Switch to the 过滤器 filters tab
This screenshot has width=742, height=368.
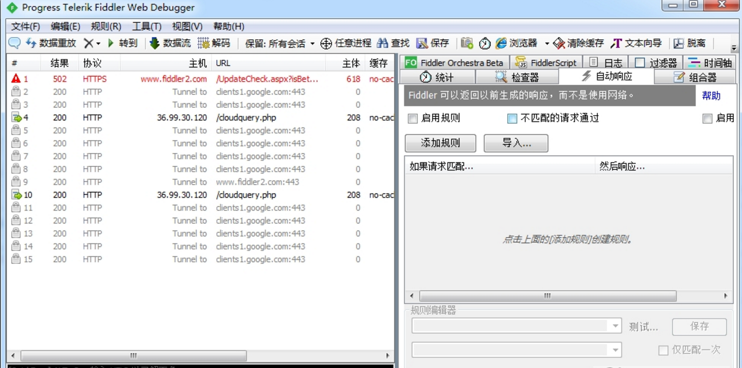coord(656,63)
